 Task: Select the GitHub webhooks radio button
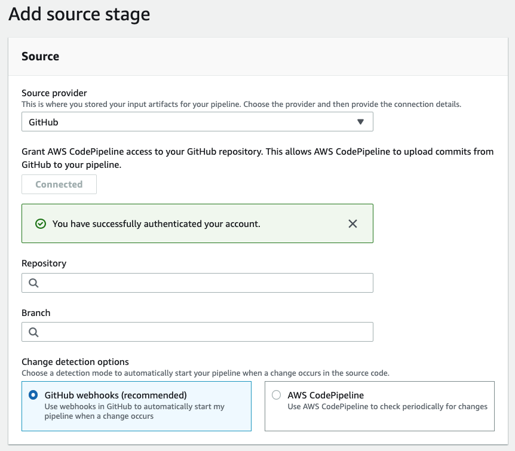click(33, 395)
